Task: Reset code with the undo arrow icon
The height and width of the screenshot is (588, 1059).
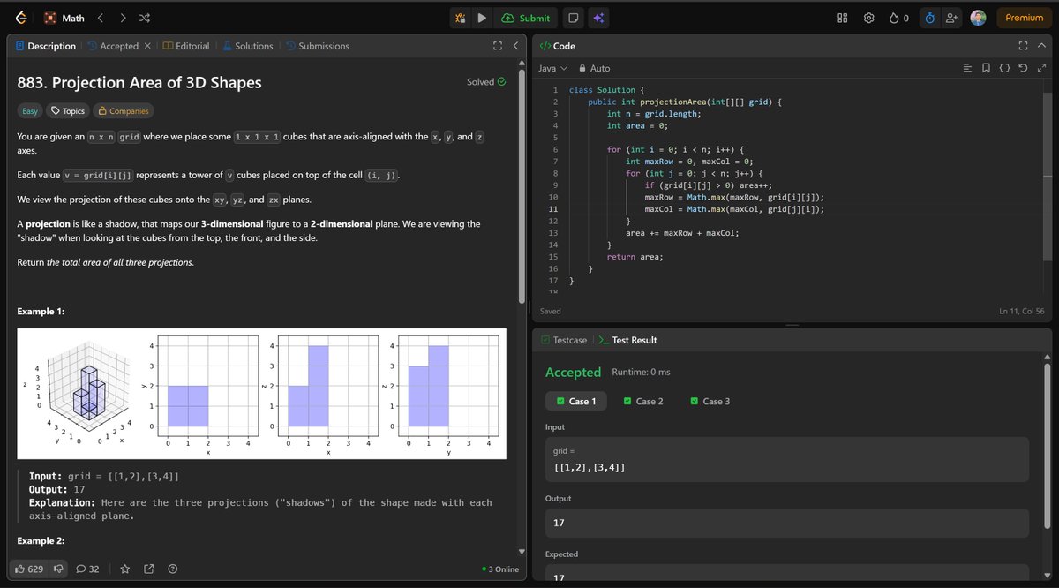Action: click(1023, 68)
